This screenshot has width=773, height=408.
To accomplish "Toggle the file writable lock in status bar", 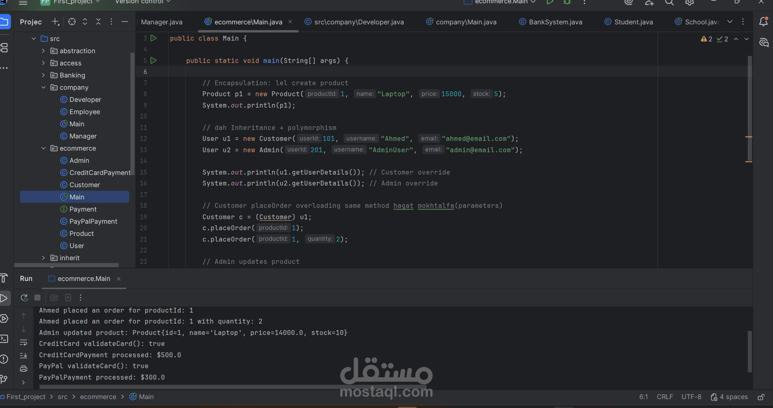I will (760, 397).
